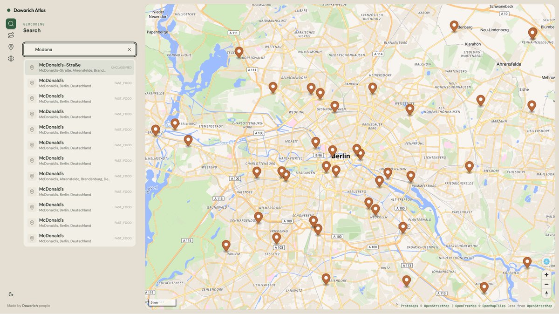This screenshot has width=559, height=314.
Task: Select the McDonald's-Straße result
Action: 80,68
